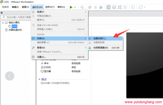This screenshot has height=105, width=163.
Task: Click the VM description text field
Action: click(x=55, y=83)
